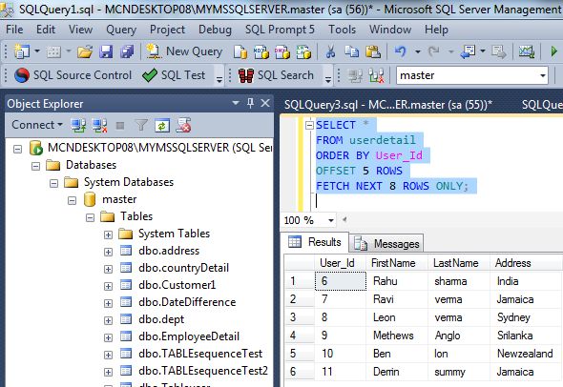
Task: Click the FirstName column header
Action: tap(396, 263)
